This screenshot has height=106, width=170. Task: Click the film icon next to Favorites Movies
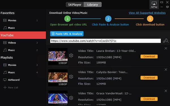click(5, 20)
